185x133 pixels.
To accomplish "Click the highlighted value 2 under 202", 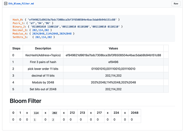I will 53,120.
